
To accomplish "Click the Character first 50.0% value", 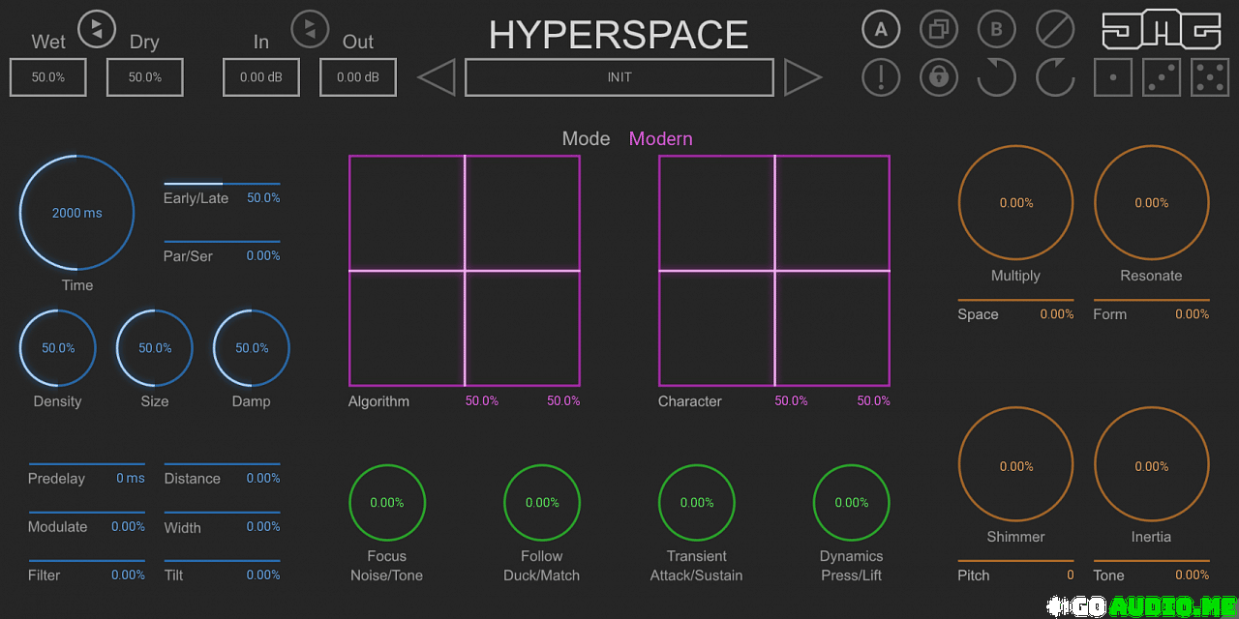I will 791,400.
